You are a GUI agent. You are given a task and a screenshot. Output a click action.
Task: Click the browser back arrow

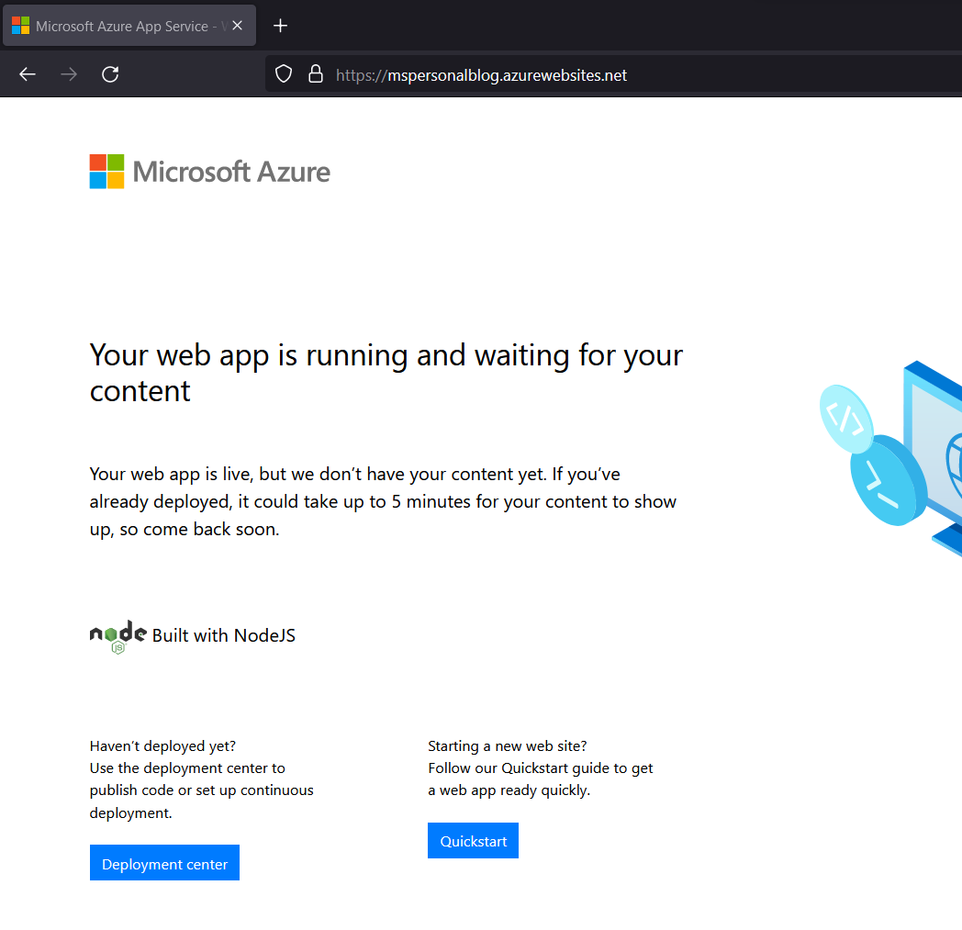27,75
